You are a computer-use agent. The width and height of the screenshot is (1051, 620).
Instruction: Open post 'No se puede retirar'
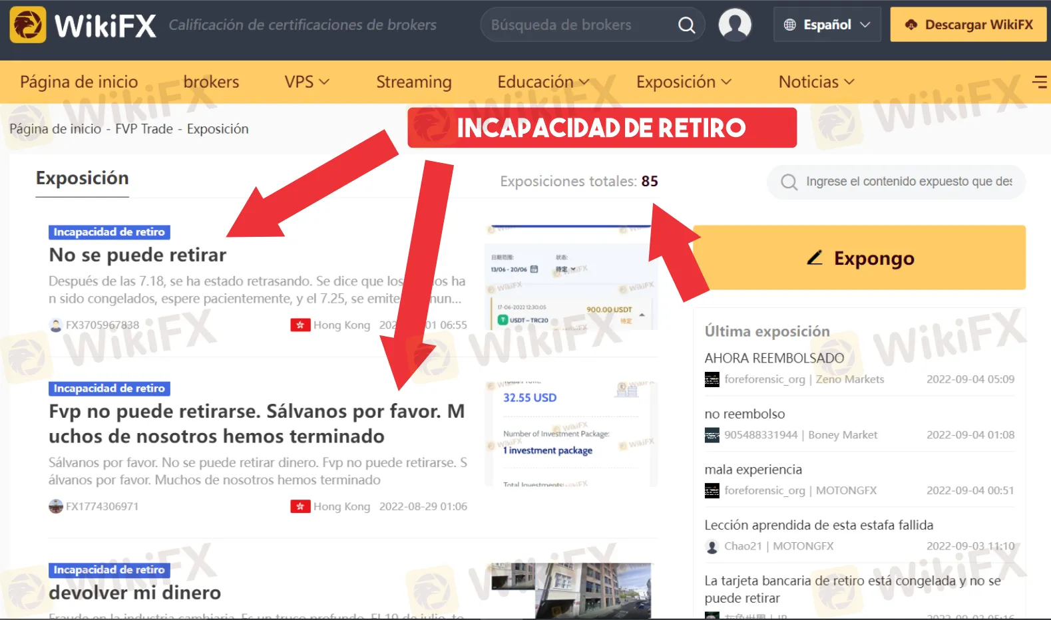[x=138, y=255]
